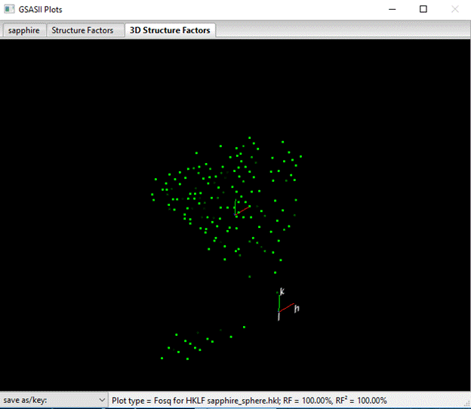The width and height of the screenshot is (471, 409).
Task: Open the Structure Factors tab
Action: click(82, 31)
